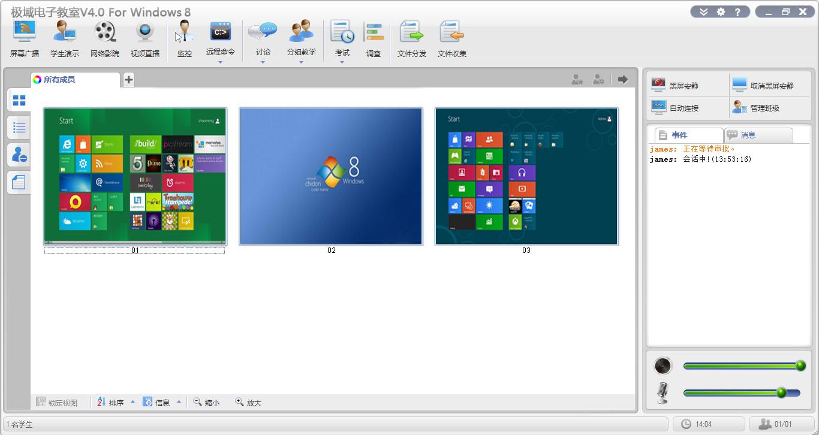
Task: Switch to 消息 messages tab
Action: [758, 135]
